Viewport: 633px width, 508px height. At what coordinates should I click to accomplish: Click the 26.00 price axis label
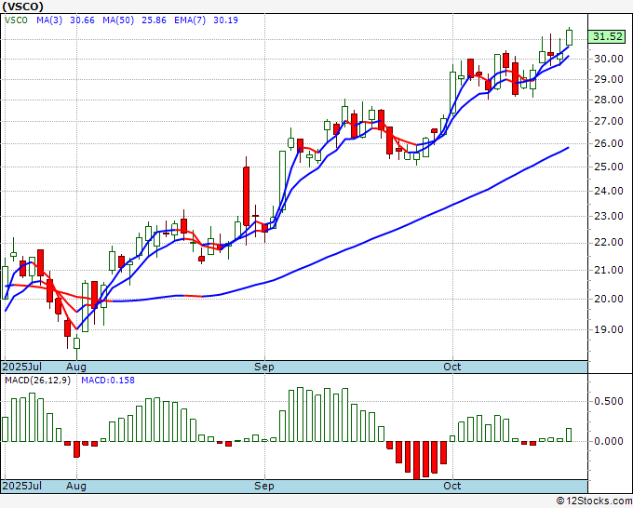[608, 143]
